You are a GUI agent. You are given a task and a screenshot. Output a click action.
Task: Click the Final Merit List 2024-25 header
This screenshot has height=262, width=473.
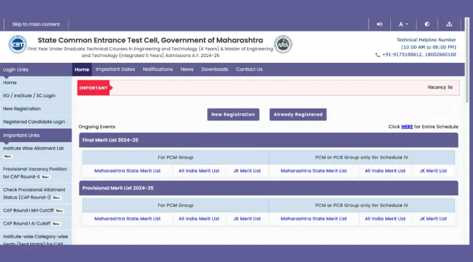pos(269,140)
